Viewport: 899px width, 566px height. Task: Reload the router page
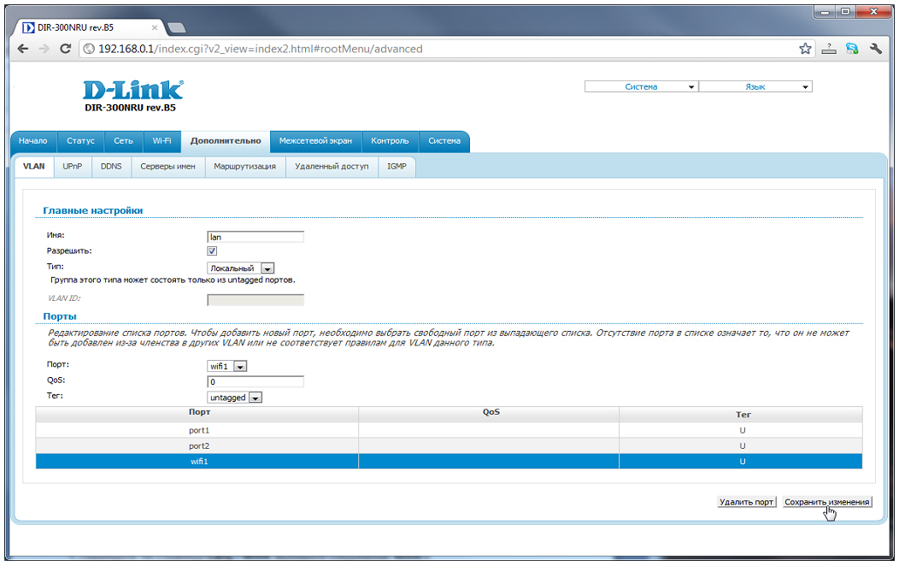pos(66,49)
